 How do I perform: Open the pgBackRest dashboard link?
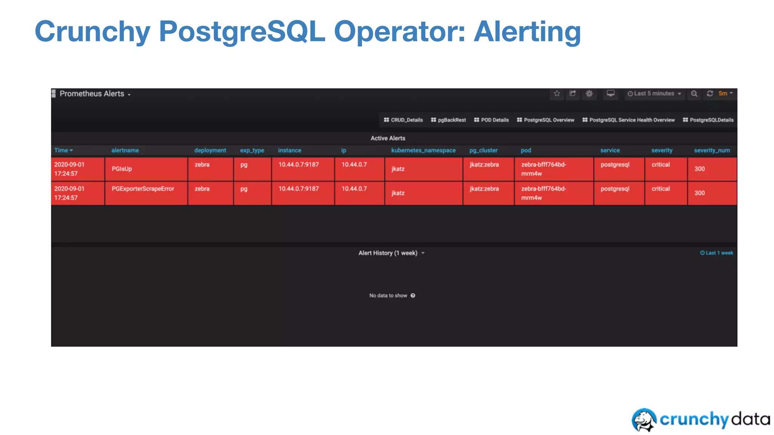[448, 120]
